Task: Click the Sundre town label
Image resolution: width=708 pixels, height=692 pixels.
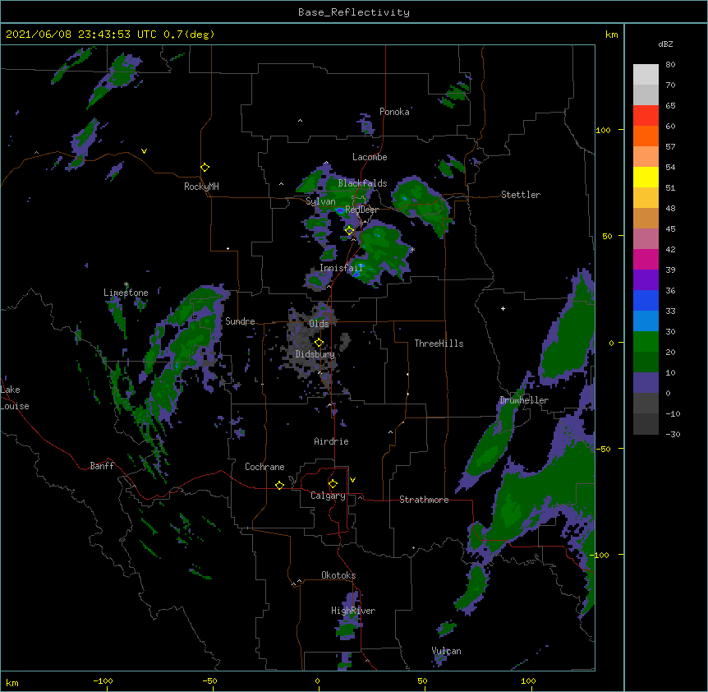Action: (240, 321)
